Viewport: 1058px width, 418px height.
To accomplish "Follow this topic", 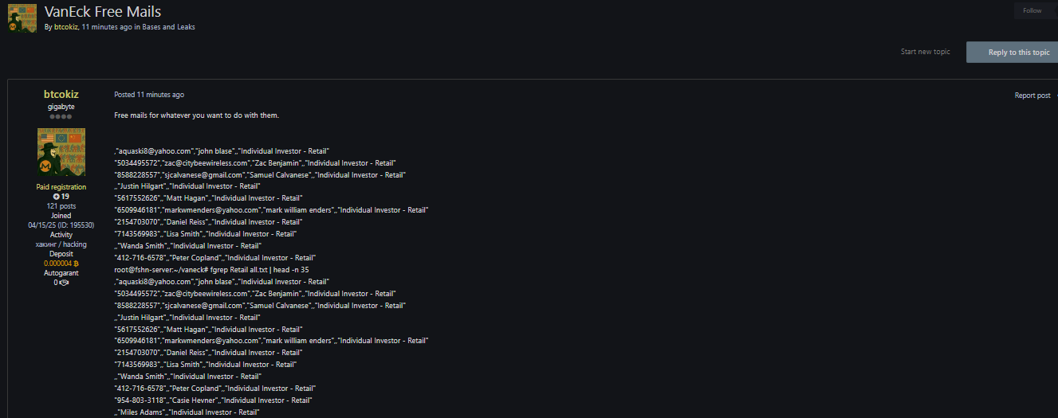I will [1032, 10].
